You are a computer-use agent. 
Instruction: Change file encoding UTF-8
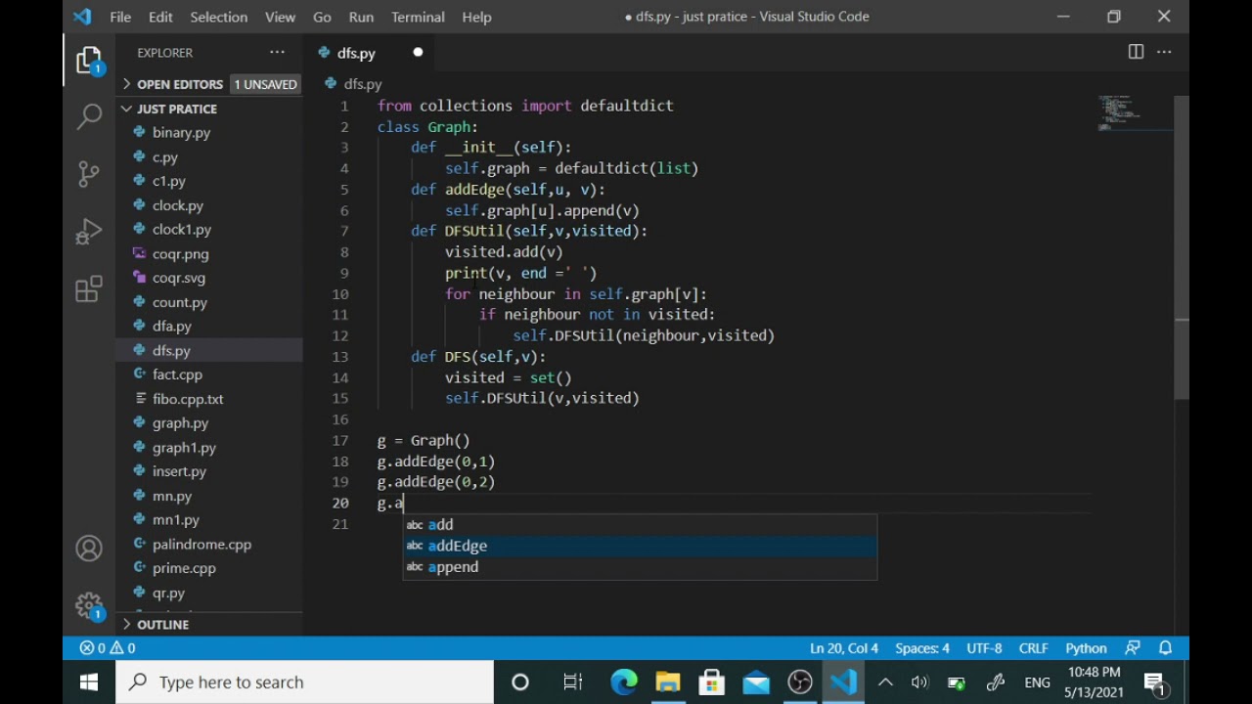[984, 648]
